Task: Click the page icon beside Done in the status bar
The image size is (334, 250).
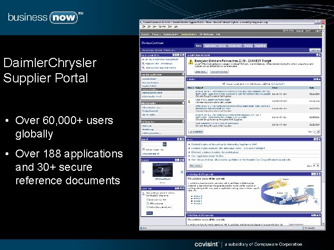Action: click(141, 228)
